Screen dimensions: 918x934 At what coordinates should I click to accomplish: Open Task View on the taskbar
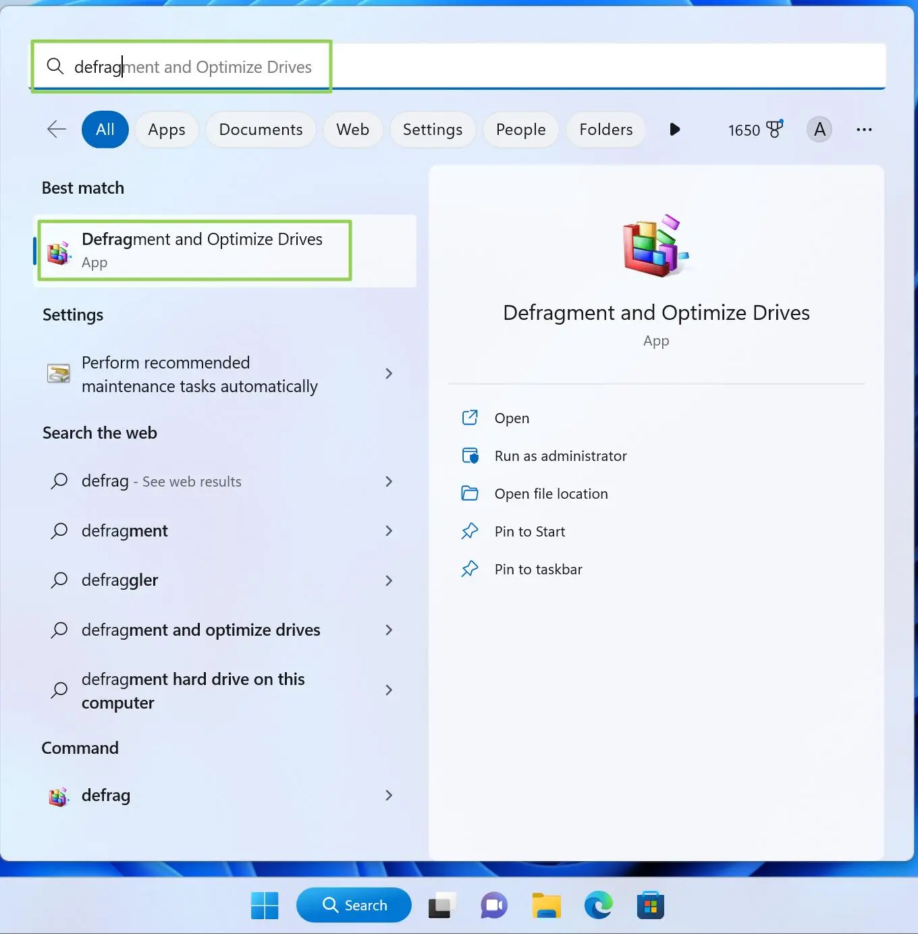point(442,905)
